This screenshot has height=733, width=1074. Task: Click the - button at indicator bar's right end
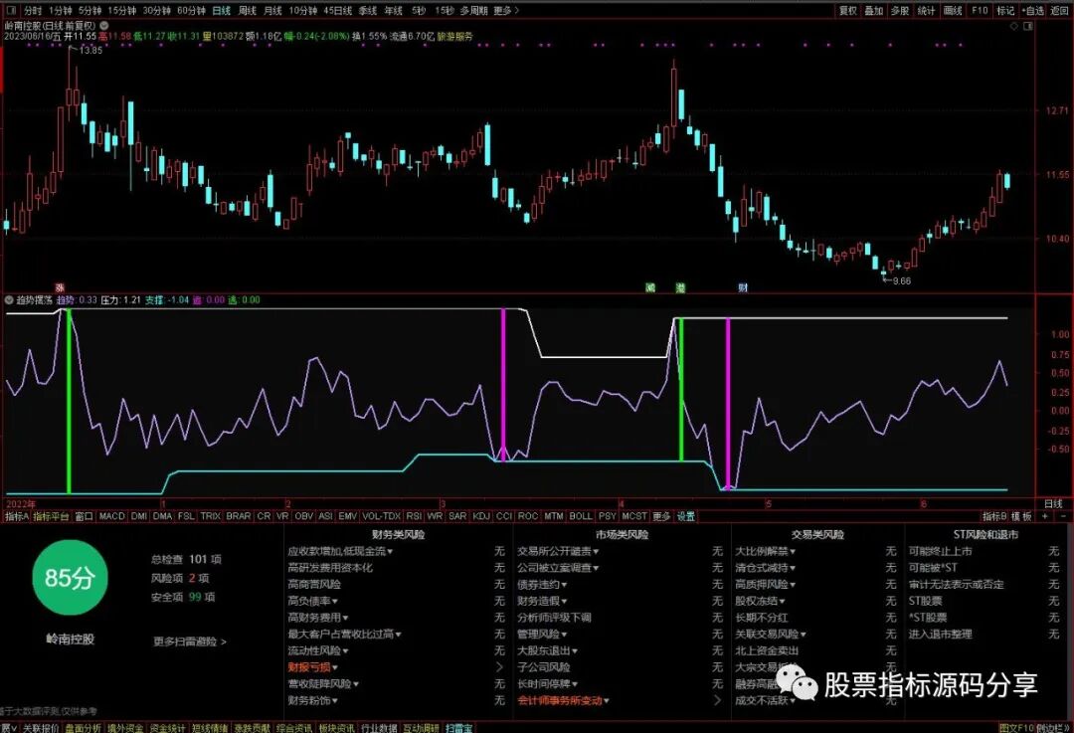pos(1063,516)
